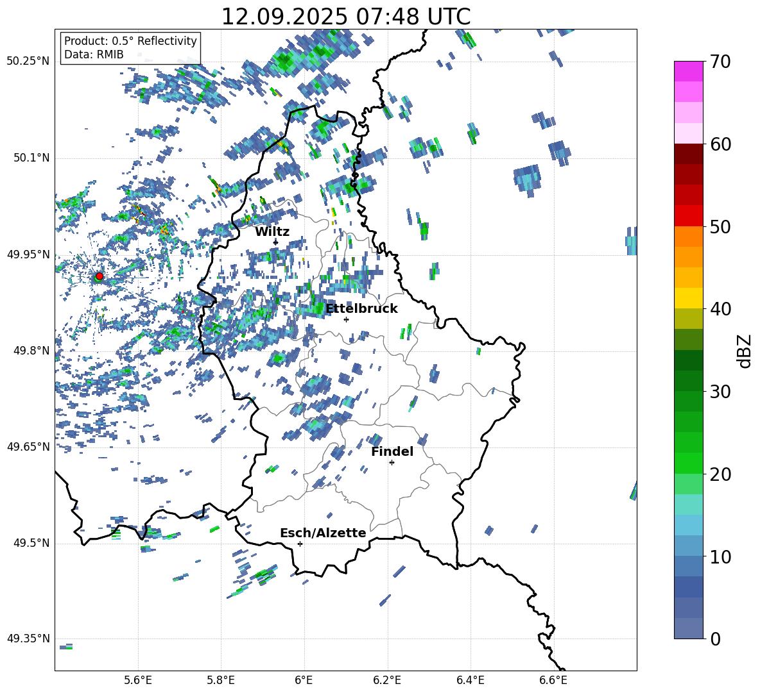
Task: Click the bright yellow colorbar segment just above 40
Action: [x=689, y=298]
